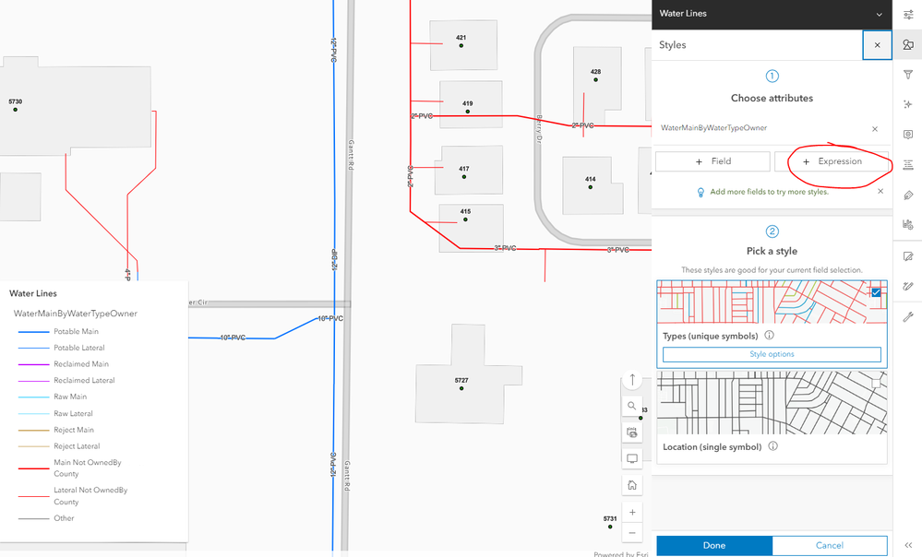Click the 'Powered by Esri' attribution

(620, 553)
